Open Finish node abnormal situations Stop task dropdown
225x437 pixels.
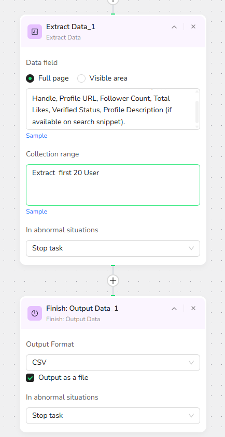click(113, 416)
